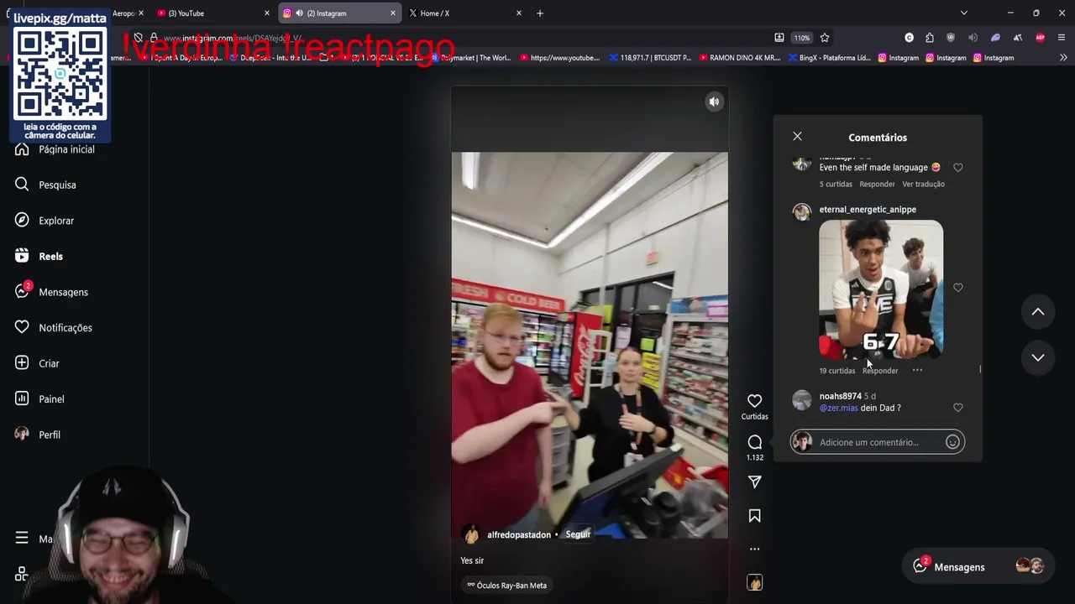Open Perfil in the sidebar
The image size is (1075, 604).
pos(38,435)
